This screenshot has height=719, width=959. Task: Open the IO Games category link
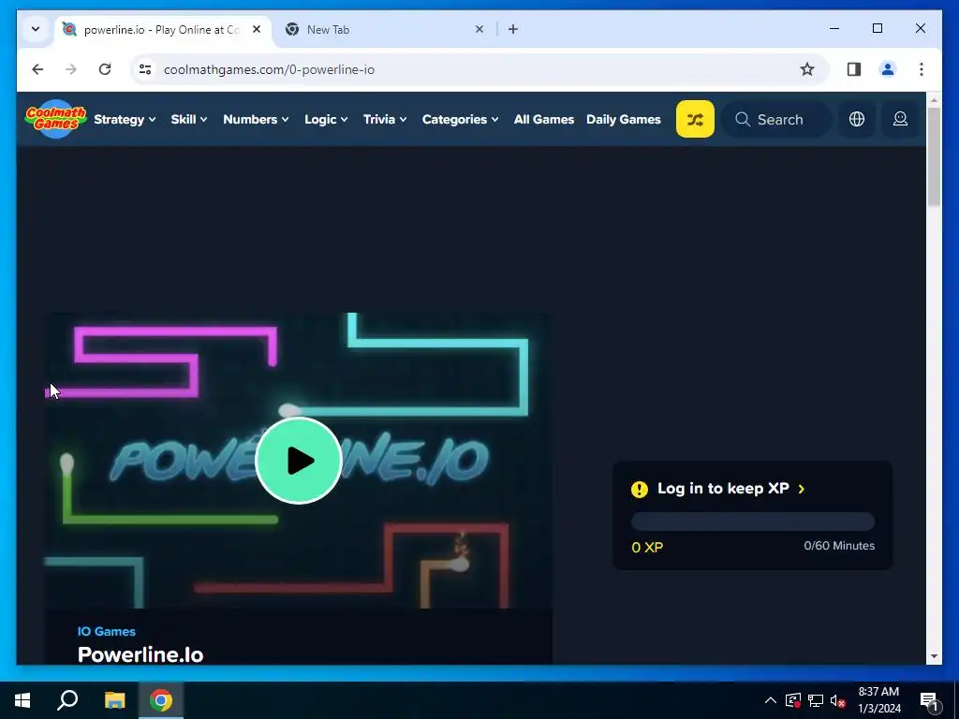[107, 631]
